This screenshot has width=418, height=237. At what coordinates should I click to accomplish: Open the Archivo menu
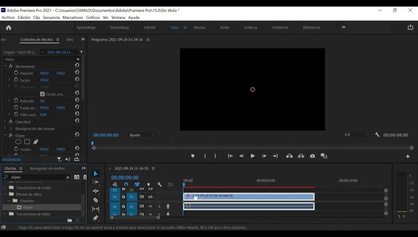click(8, 17)
